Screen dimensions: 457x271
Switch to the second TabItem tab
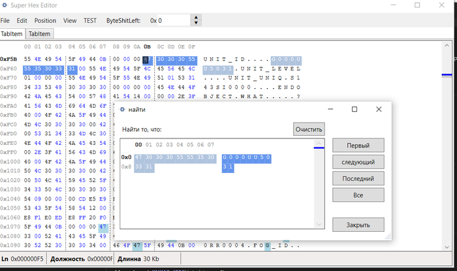pyautogui.click(x=40, y=33)
